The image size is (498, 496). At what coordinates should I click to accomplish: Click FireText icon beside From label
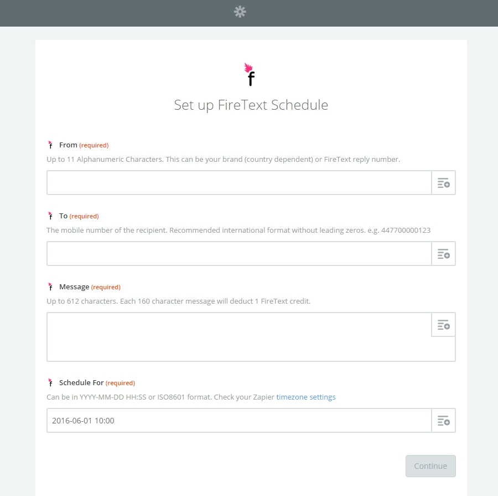(x=50, y=145)
